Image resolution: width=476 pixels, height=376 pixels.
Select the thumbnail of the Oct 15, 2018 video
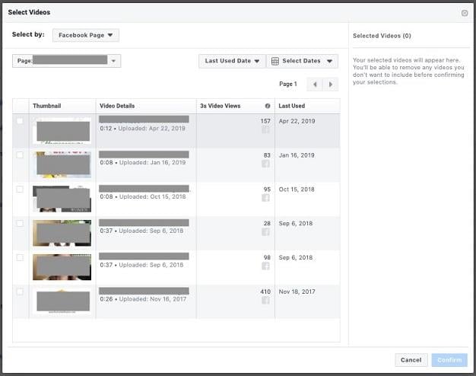click(62, 199)
